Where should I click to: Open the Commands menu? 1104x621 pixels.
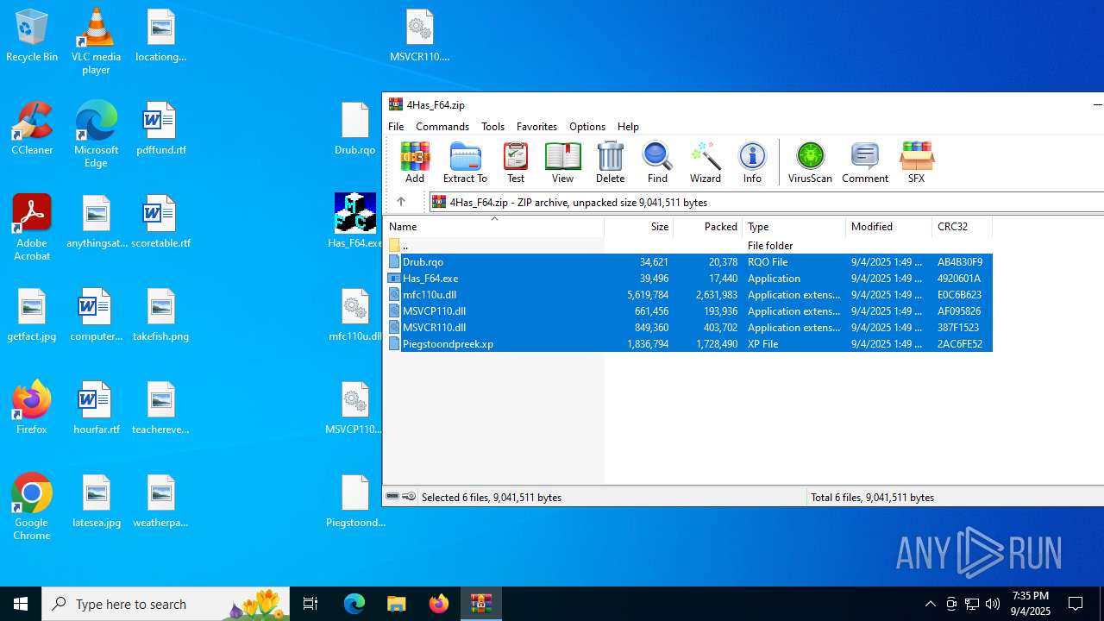(x=442, y=126)
